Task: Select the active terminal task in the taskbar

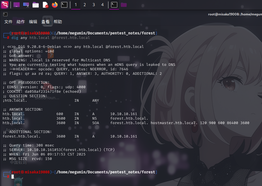Action: coord(114,5)
